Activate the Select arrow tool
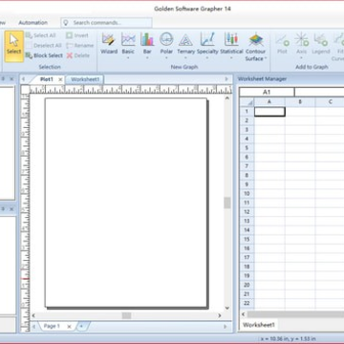Viewport: 344px width, 344px height. point(14,46)
